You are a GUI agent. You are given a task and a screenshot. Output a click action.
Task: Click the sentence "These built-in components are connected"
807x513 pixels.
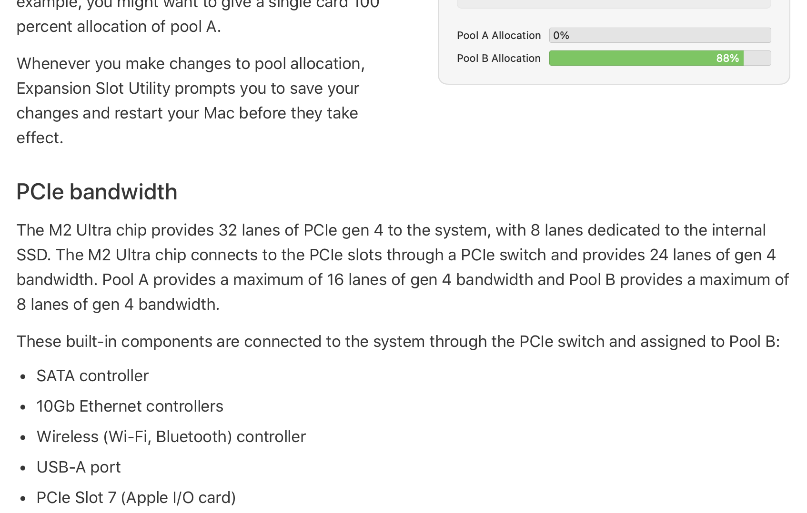(398, 342)
